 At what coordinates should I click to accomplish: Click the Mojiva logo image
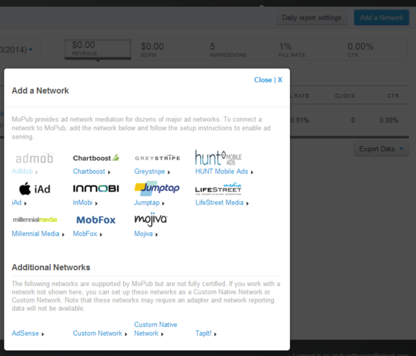pyautogui.click(x=151, y=219)
